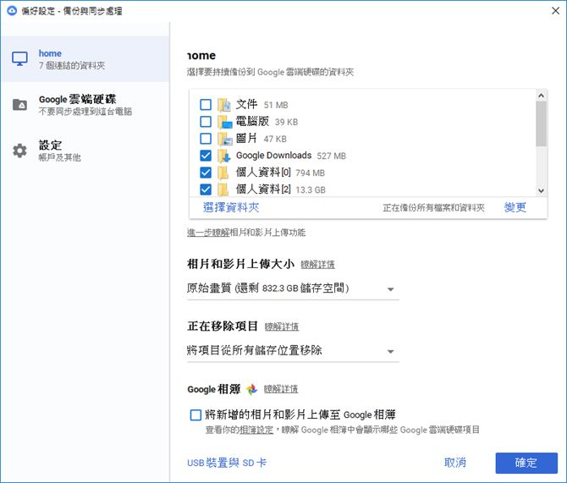The image size is (567, 483).
Task: Switch to the Google 雲端硬碟 tab
Action: pos(85,105)
